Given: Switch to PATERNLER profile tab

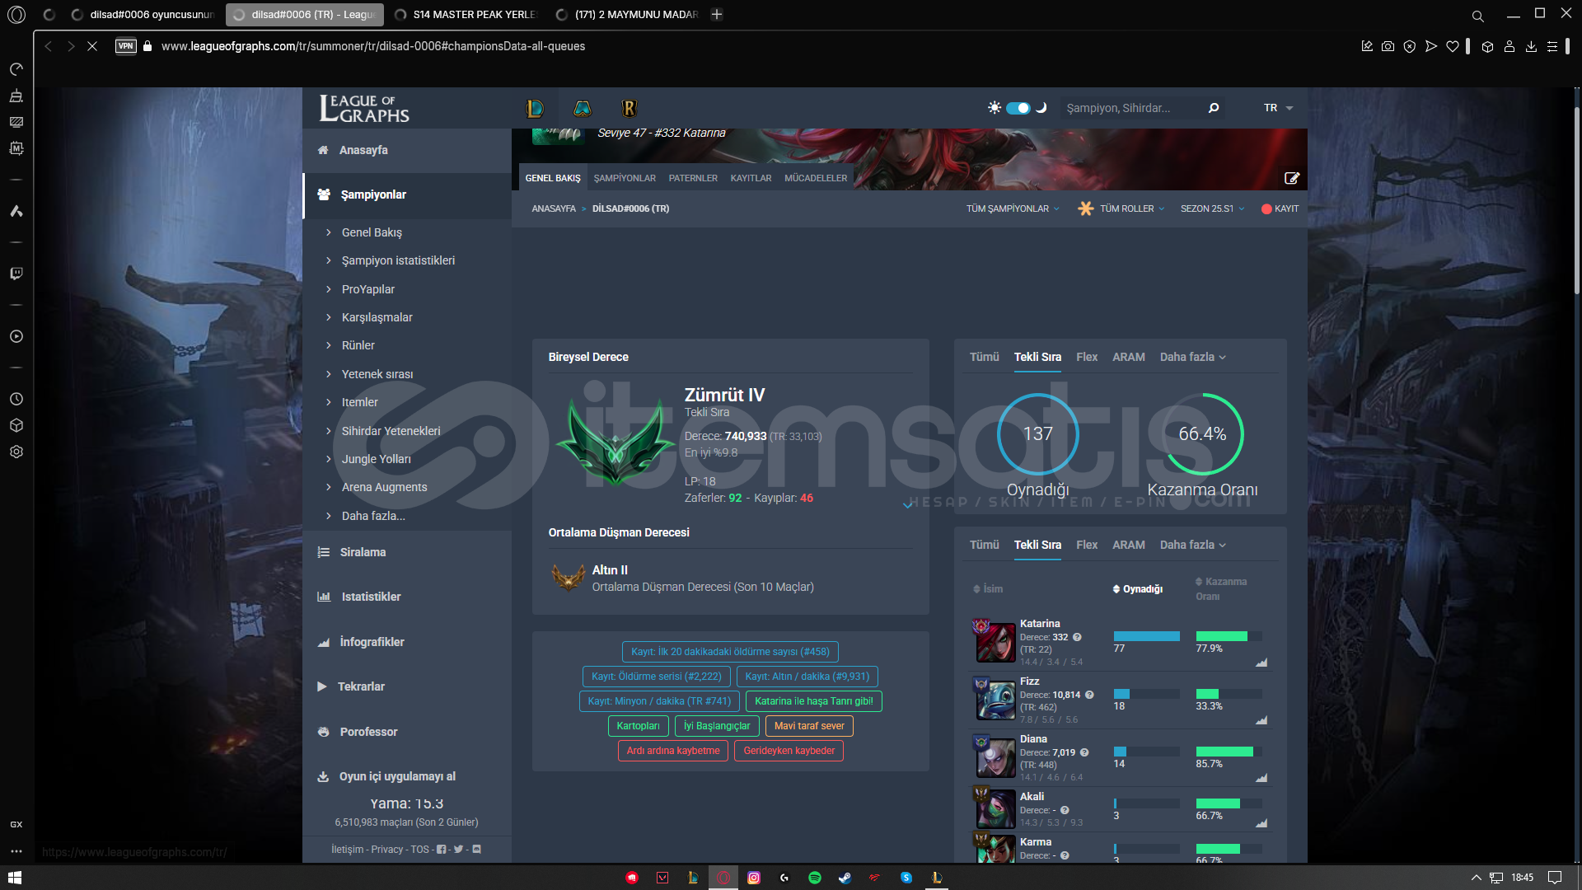Looking at the screenshot, I should [x=693, y=178].
